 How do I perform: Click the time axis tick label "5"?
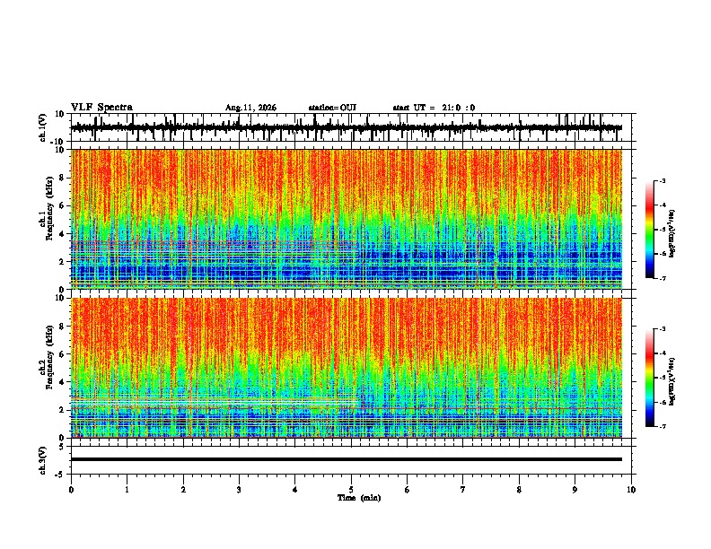pos(351,490)
